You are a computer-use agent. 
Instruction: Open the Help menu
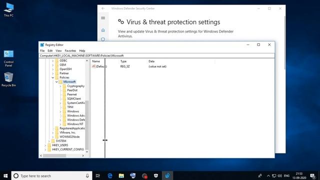tap(82, 50)
